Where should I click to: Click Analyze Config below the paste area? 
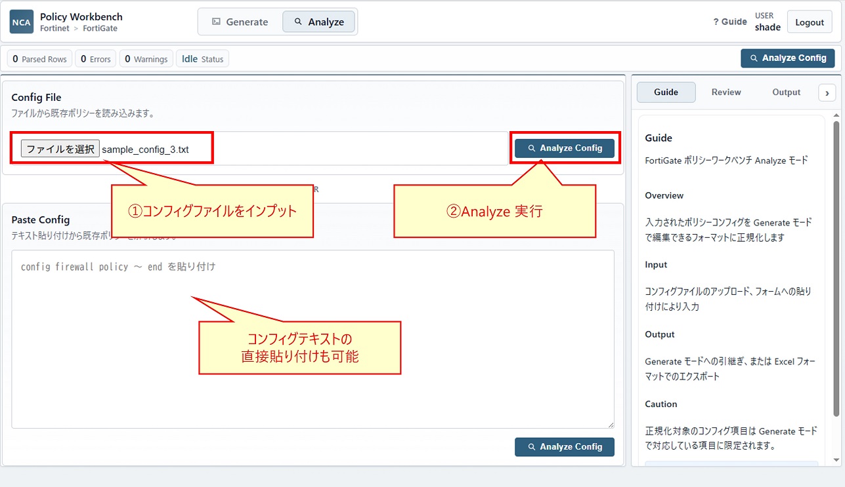(x=565, y=446)
